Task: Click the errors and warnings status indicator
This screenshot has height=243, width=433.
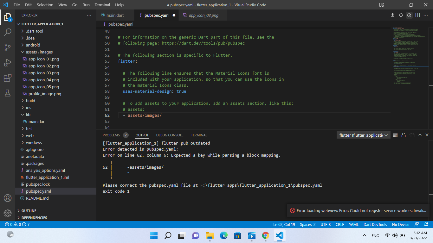Action: pos(17,224)
